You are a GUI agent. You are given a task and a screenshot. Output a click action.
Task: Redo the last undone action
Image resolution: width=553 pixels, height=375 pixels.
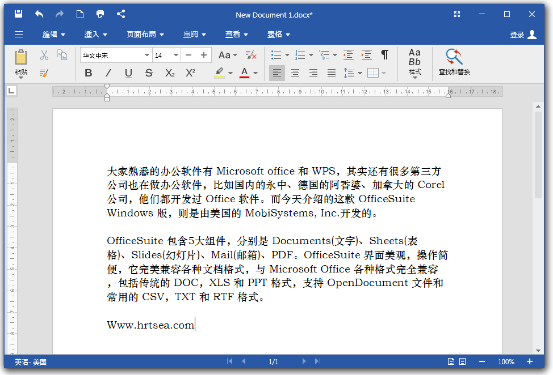tap(60, 14)
